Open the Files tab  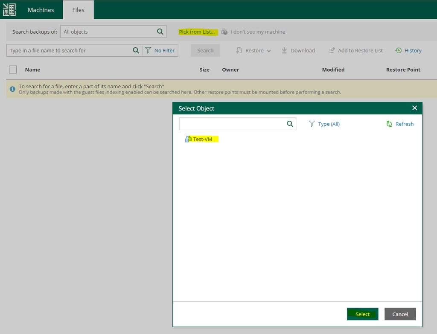point(78,10)
